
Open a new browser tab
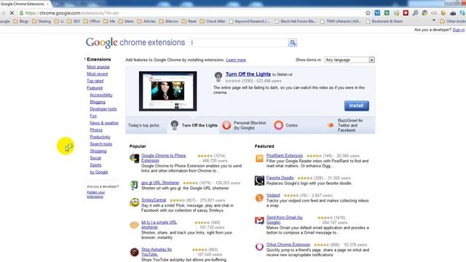coord(56,4)
